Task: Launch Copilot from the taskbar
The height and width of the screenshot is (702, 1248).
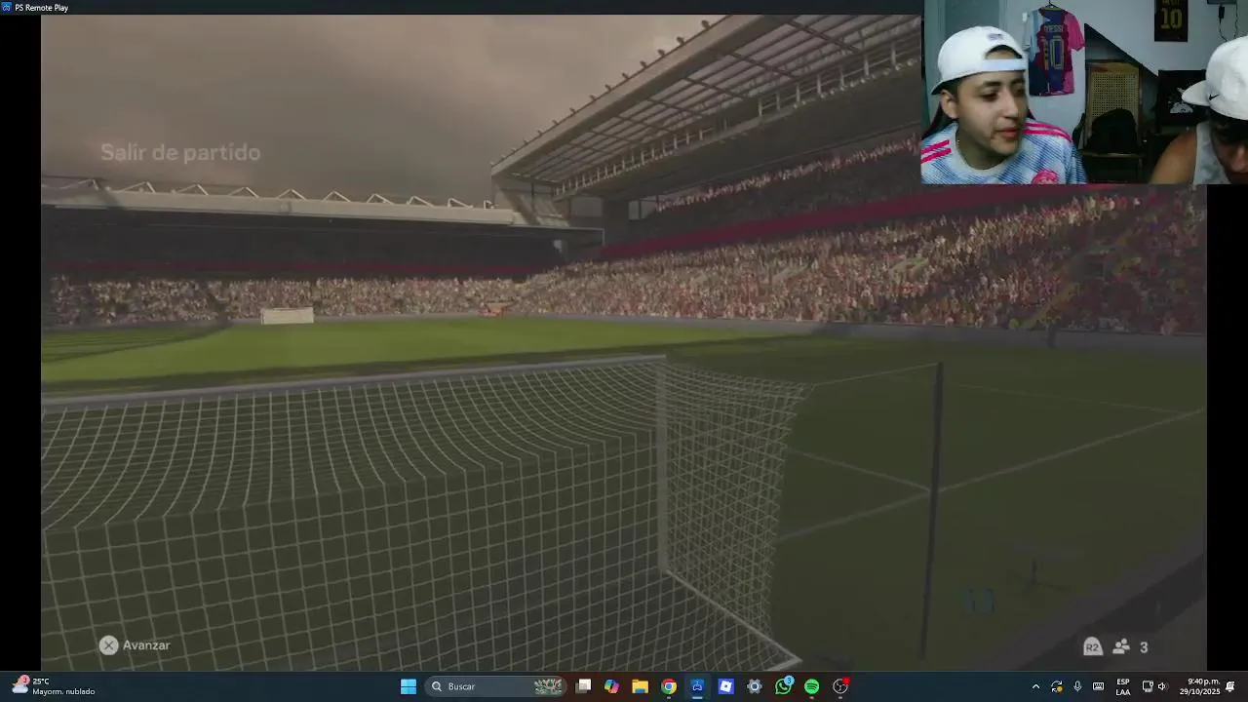Action: pyautogui.click(x=611, y=686)
